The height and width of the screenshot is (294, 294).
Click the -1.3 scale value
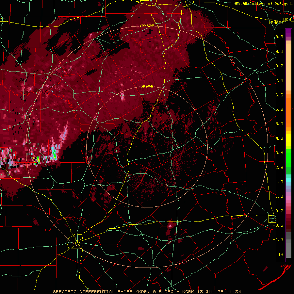pos(278,240)
